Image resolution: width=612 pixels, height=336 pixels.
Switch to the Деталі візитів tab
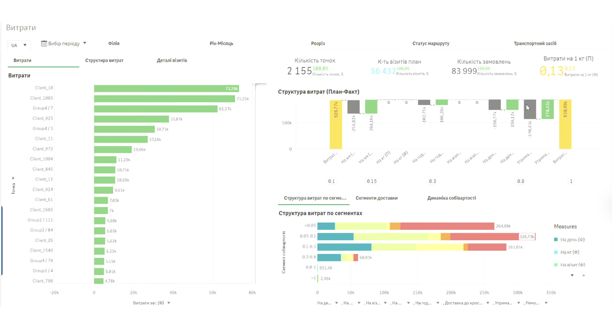pos(172,60)
